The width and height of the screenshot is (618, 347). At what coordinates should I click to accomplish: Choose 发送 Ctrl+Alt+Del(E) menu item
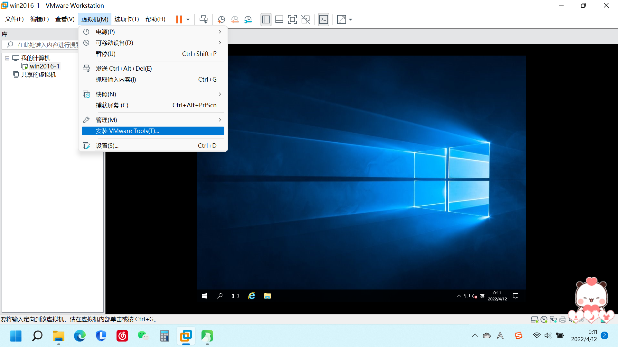click(153, 68)
